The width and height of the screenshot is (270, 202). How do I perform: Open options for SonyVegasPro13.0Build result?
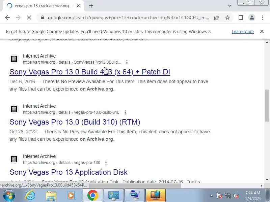click(127, 62)
